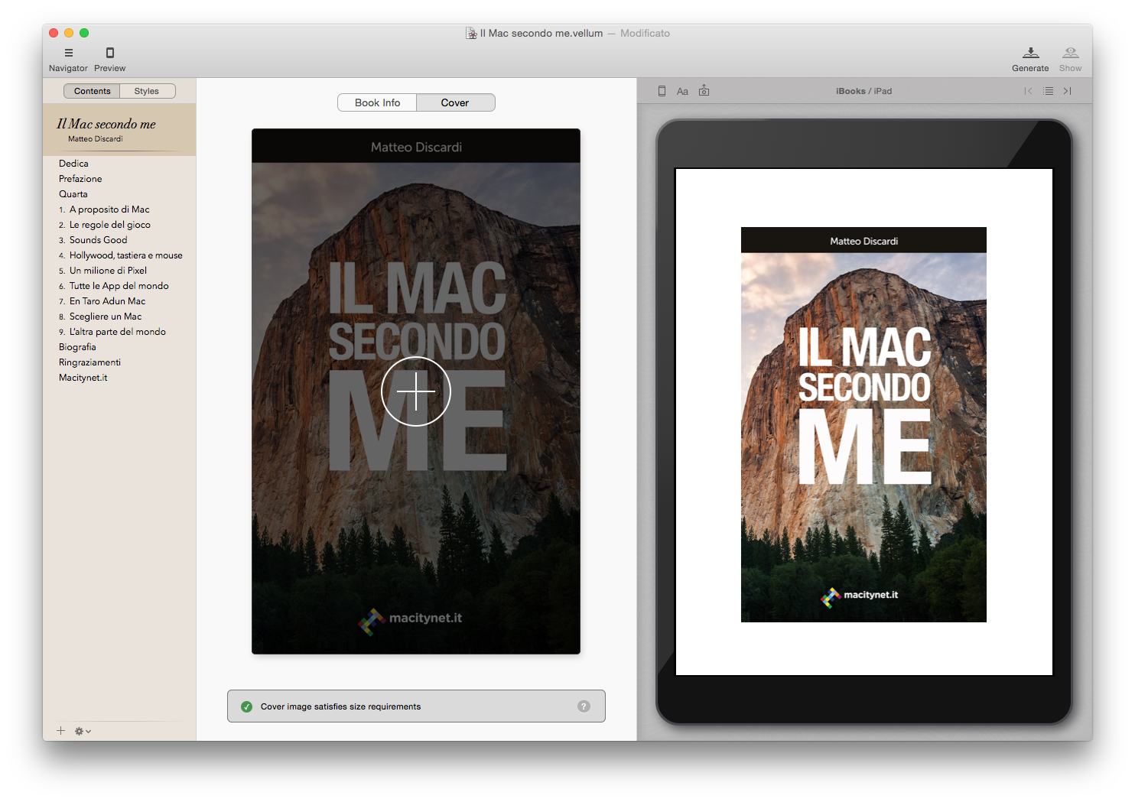Open the gear action menu

tap(79, 731)
